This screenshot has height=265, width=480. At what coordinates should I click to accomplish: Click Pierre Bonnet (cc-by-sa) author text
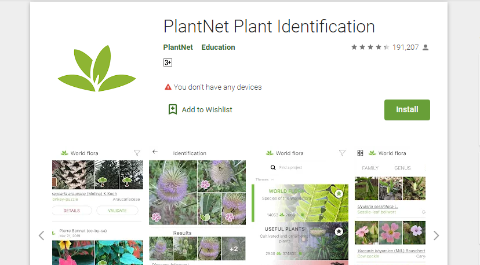[x=83, y=231]
